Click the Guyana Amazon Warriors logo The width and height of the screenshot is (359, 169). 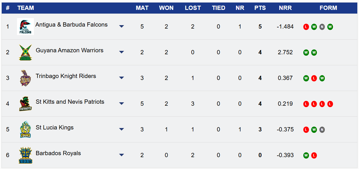(25, 52)
